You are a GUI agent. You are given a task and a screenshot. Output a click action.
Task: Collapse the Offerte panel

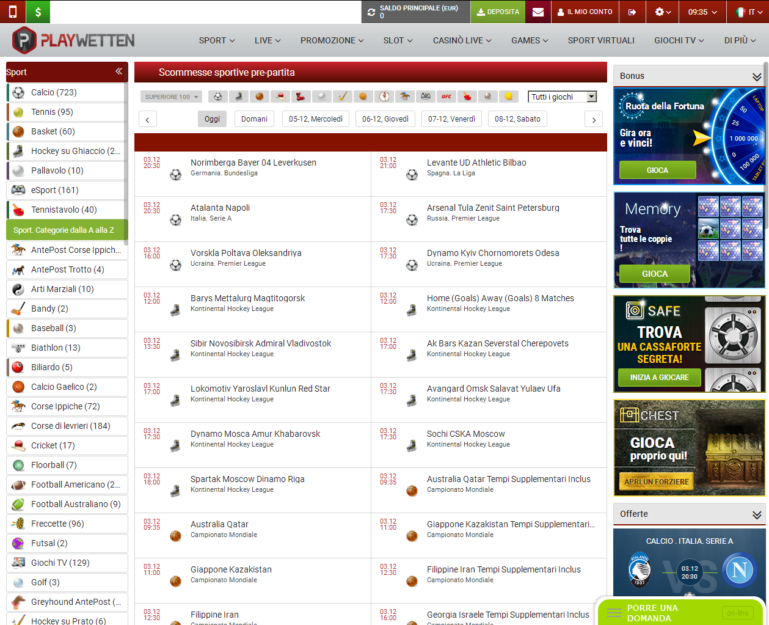pos(757,514)
